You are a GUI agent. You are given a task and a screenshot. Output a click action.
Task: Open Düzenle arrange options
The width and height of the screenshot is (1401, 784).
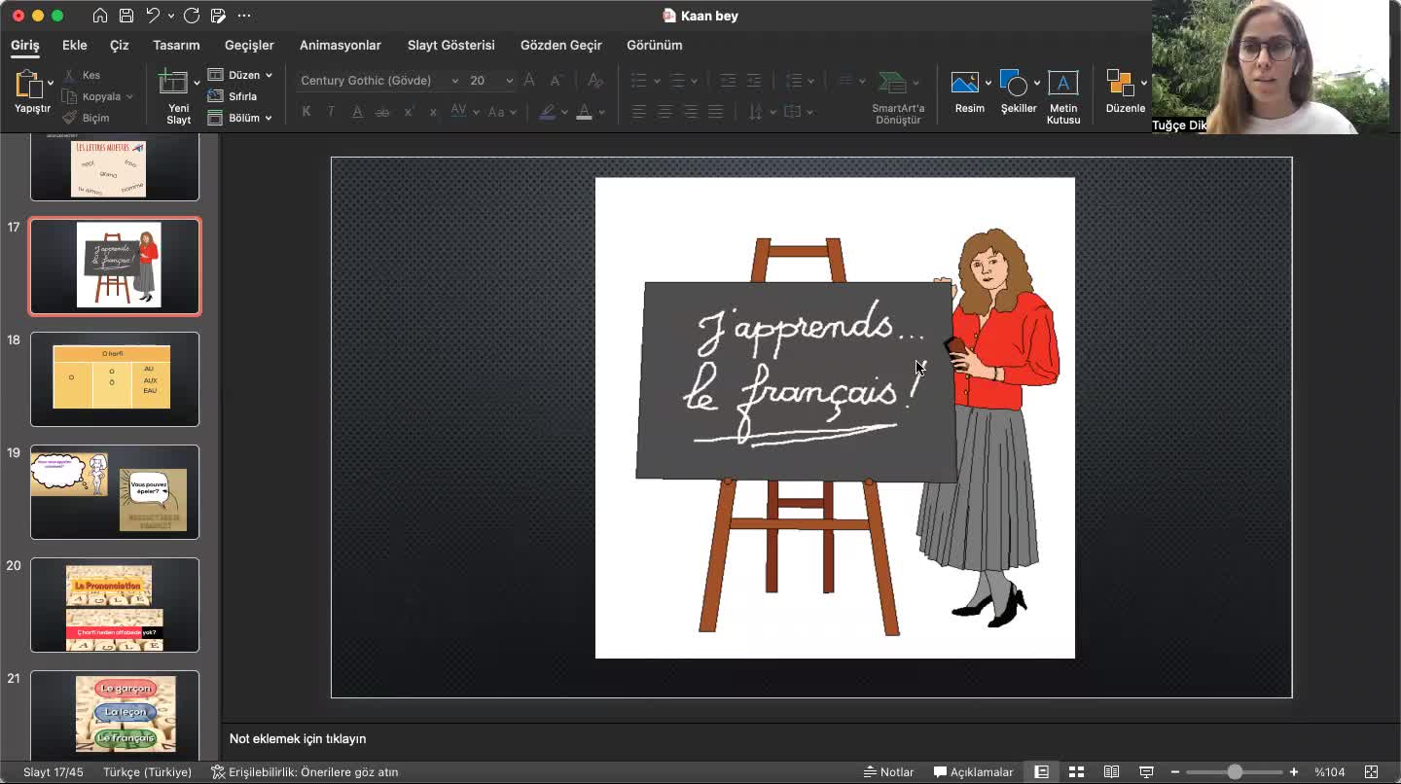[x=1125, y=92]
